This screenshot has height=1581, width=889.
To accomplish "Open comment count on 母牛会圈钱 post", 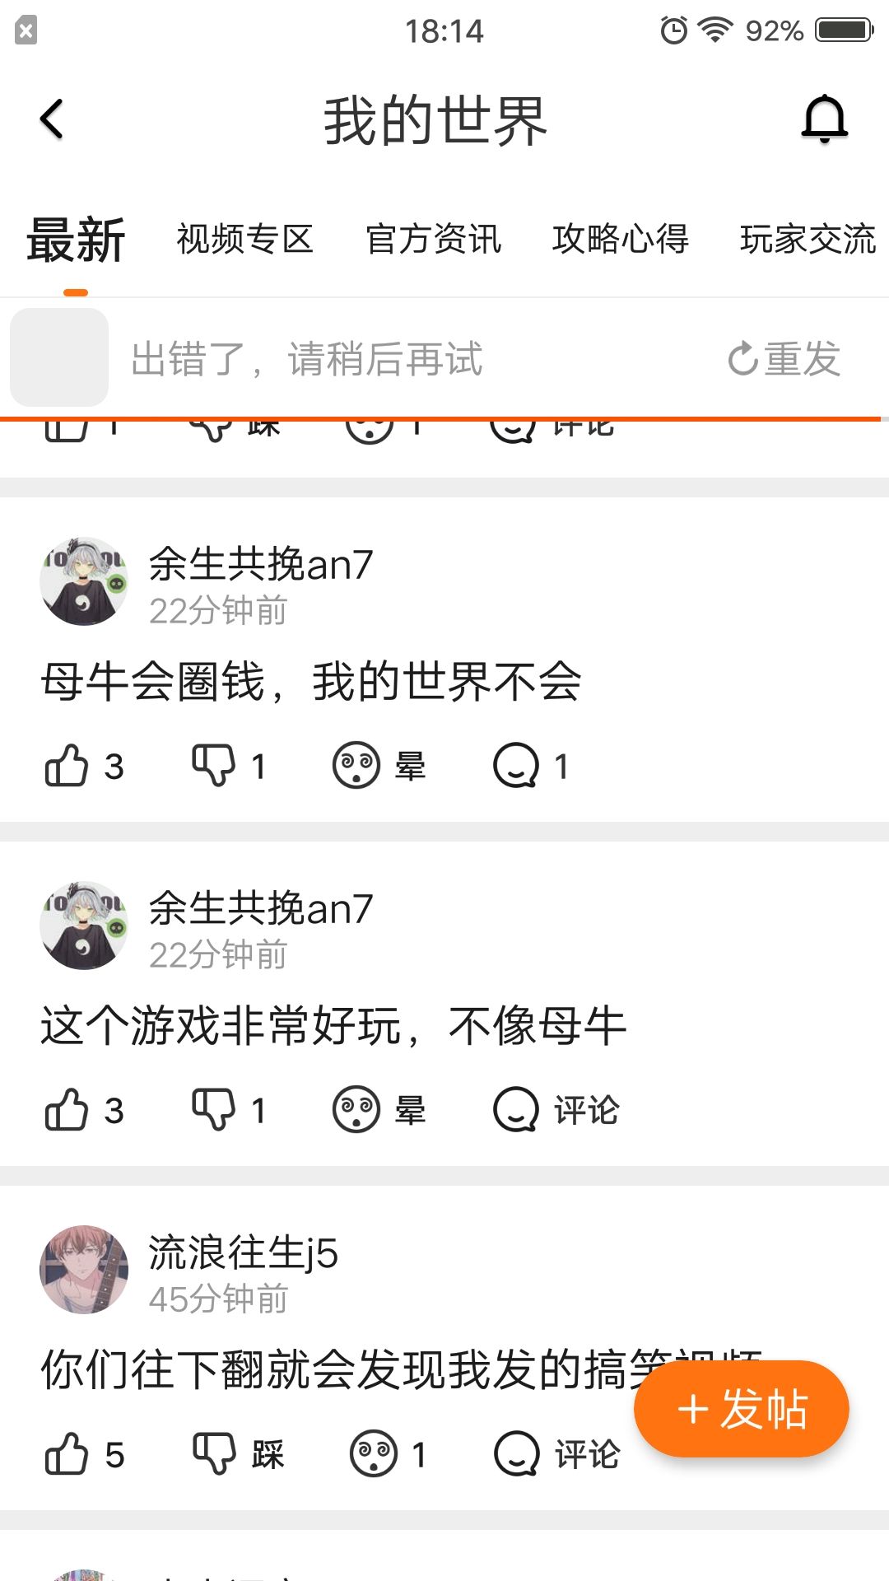I will (x=531, y=767).
